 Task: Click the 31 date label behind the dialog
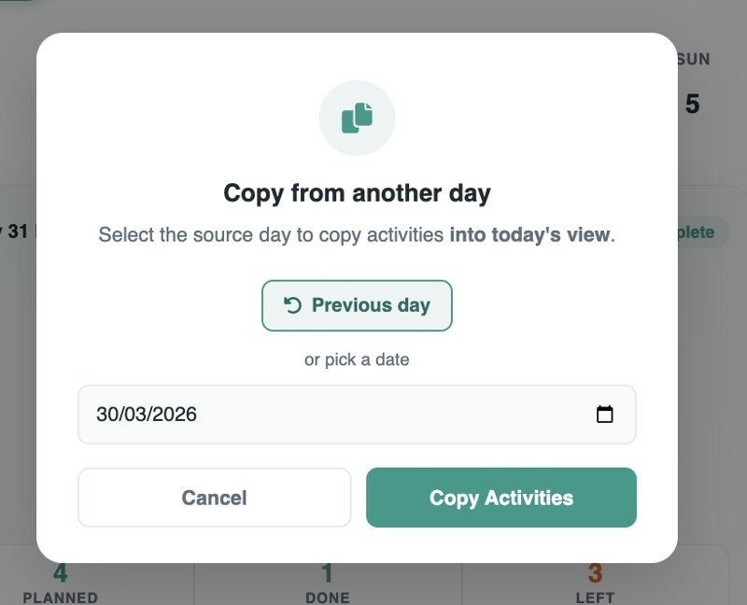click(x=18, y=232)
